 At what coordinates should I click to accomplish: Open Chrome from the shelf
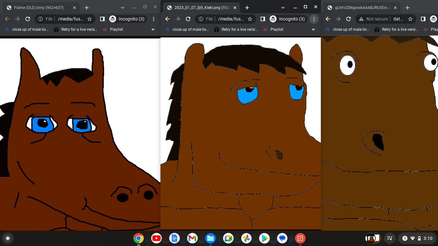[139, 238]
